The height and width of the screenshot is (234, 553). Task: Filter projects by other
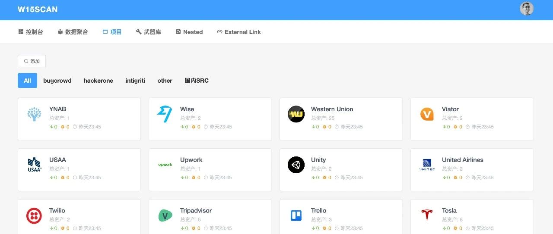coord(165,81)
